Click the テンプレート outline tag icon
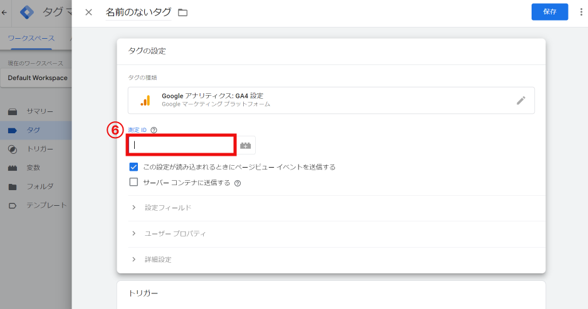The width and height of the screenshot is (588, 309). 13,206
